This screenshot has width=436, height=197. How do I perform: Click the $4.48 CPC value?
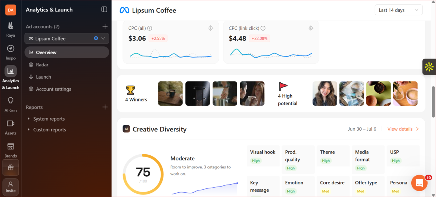(x=238, y=38)
